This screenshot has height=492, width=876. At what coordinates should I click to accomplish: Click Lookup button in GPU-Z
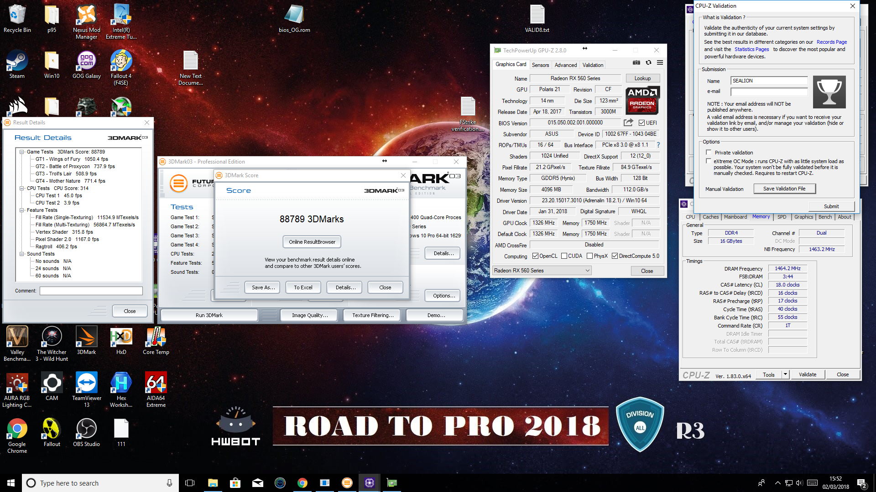coord(642,78)
